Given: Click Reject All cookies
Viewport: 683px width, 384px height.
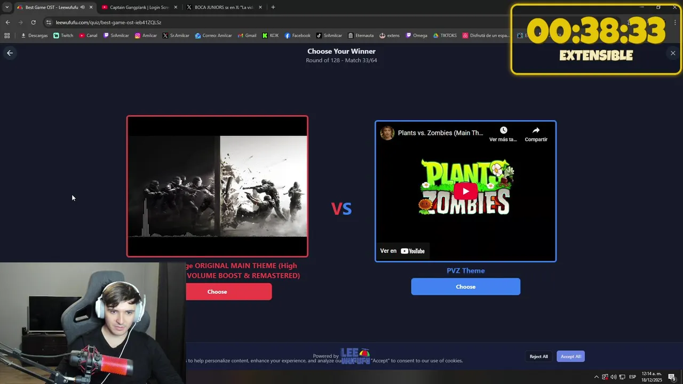Looking at the screenshot, I should pos(538,356).
